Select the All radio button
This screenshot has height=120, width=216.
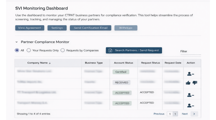[17, 50]
